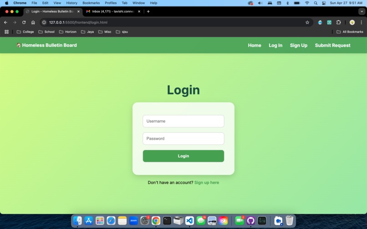Click the Wi-Fi icon in menu bar
The image size is (367, 229).
pos(307,3)
